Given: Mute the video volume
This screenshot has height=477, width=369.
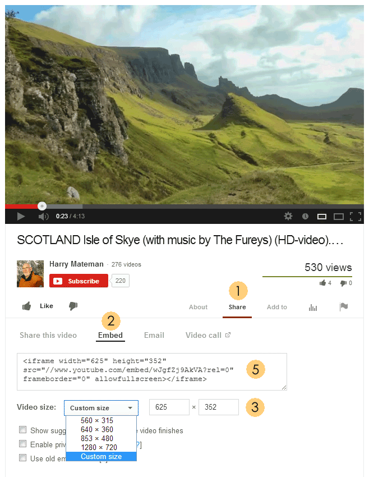Looking at the screenshot, I should point(43,216).
